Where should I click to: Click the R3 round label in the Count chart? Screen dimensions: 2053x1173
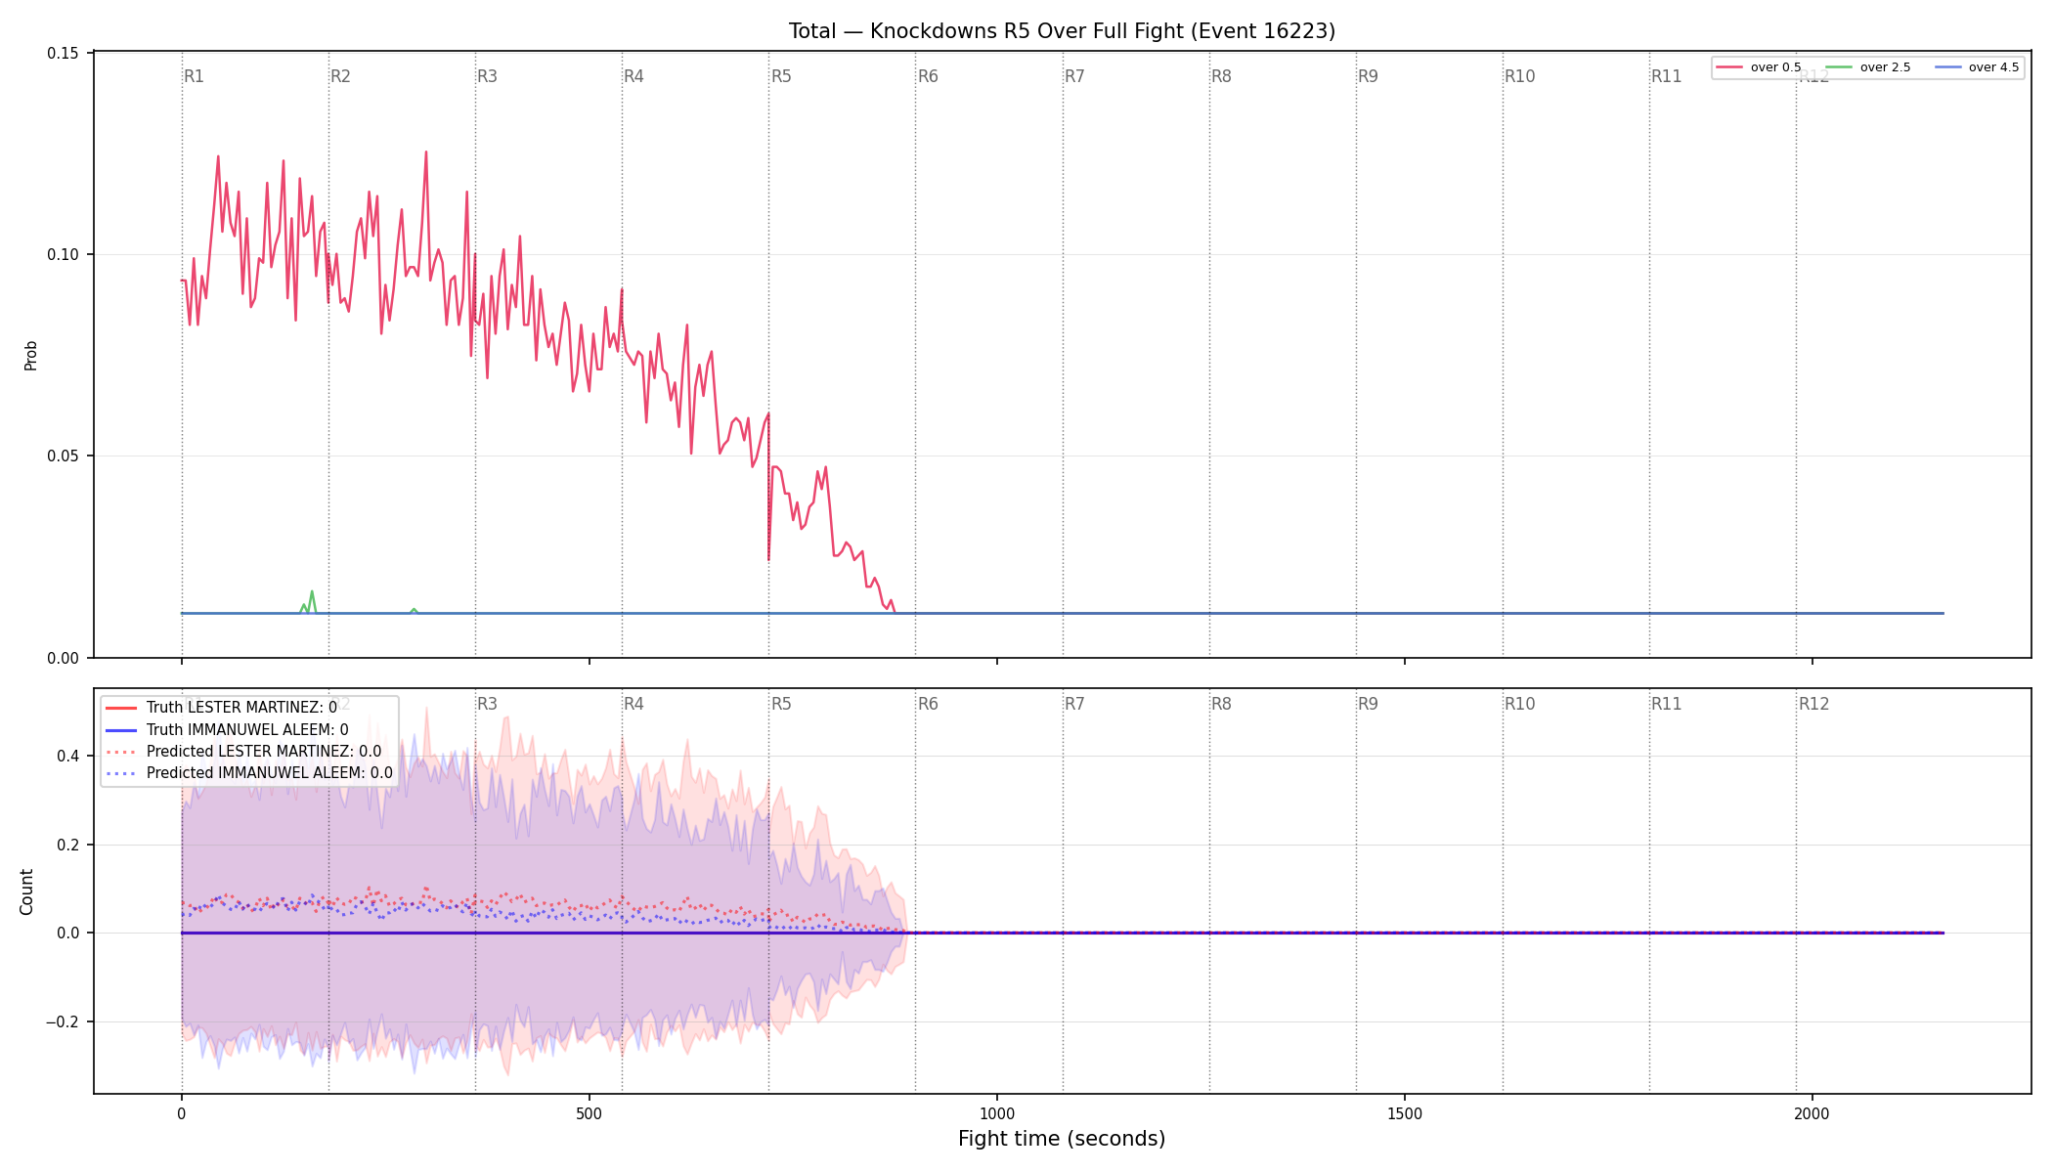point(487,704)
